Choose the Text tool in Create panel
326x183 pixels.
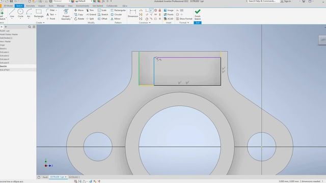(50, 15)
